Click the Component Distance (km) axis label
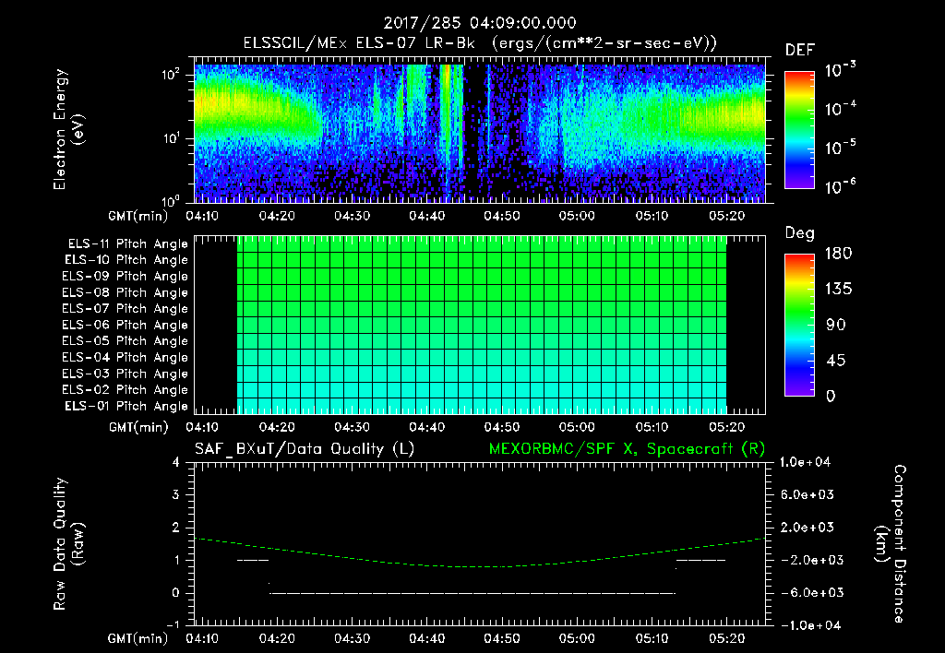This screenshot has height=653, width=945. coord(891,544)
